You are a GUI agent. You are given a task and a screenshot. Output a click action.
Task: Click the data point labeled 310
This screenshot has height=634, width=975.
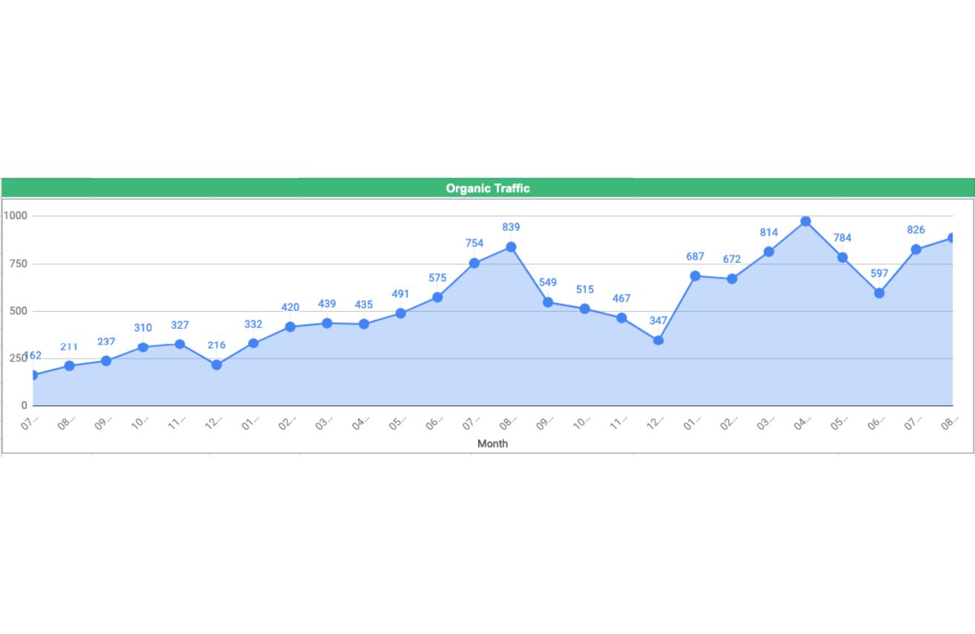[143, 347]
